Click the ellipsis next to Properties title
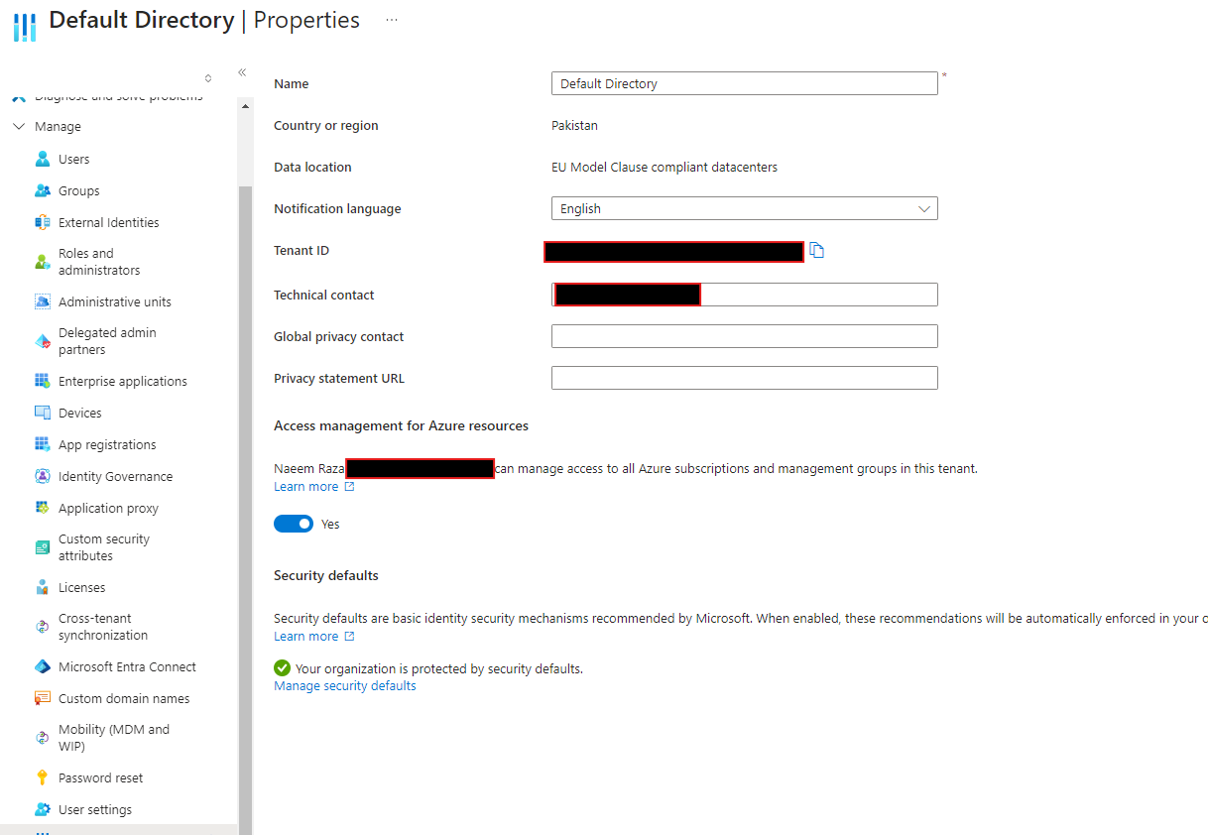Screen dimensions: 1208x835 pos(391,20)
